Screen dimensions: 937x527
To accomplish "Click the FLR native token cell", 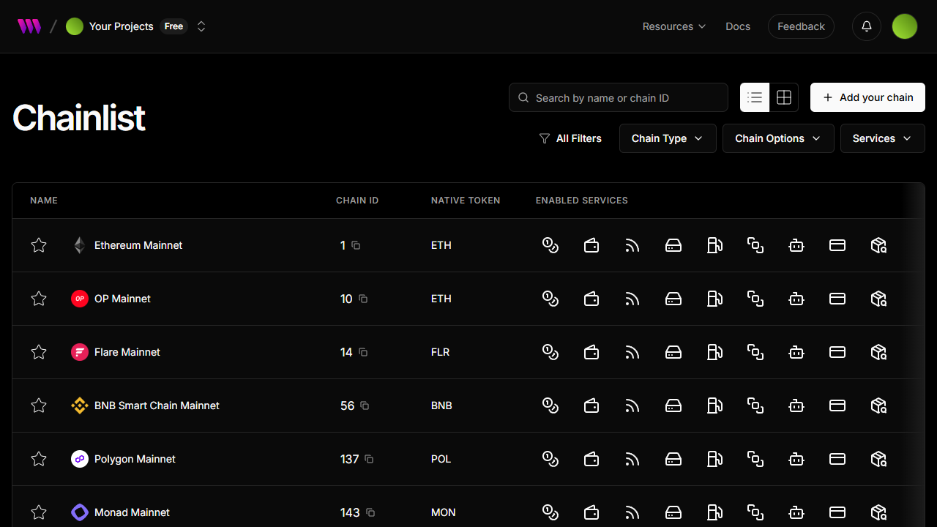I will pyautogui.click(x=441, y=352).
